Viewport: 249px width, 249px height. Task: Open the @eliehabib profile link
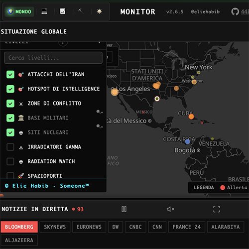pyautogui.click(x=205, y=12)
